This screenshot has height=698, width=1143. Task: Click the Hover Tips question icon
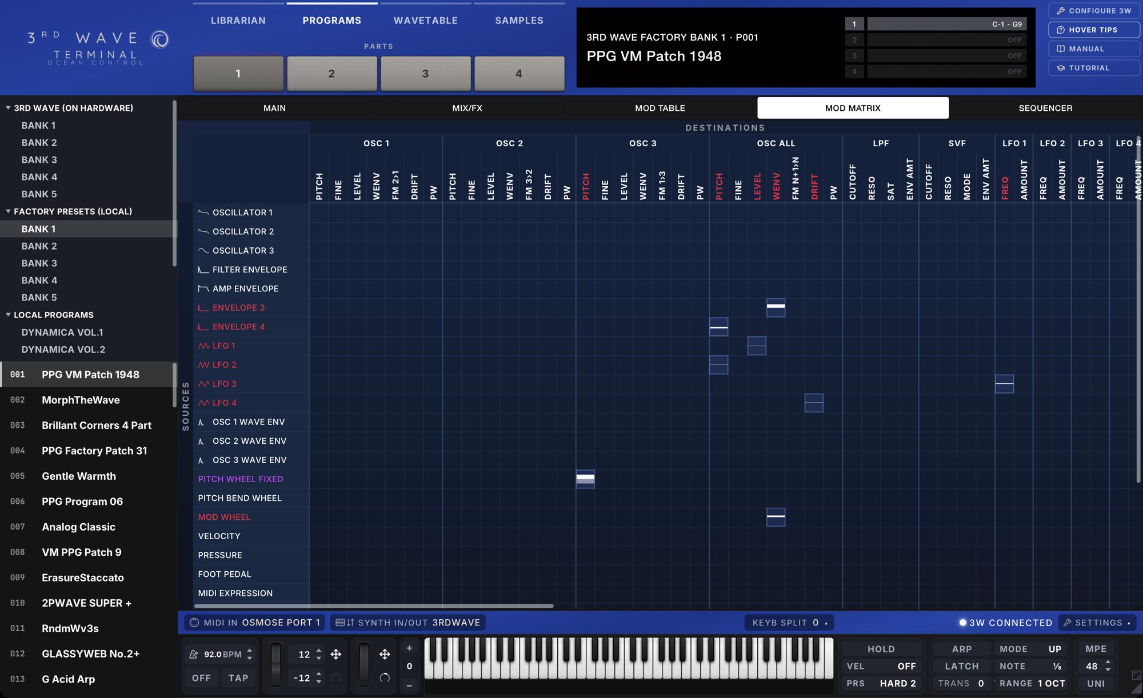pyautogui.click(x=1061, y=30)
